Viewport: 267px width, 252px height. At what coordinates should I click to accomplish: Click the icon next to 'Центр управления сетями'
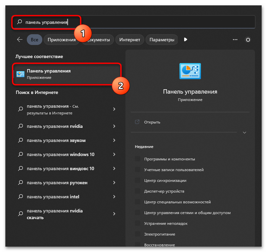(138, 212)
